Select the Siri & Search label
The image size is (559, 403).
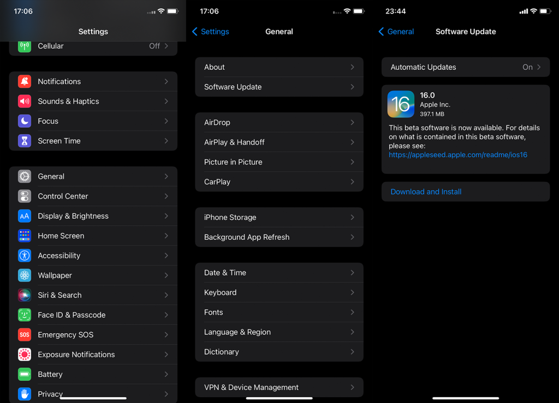(60, 295)
